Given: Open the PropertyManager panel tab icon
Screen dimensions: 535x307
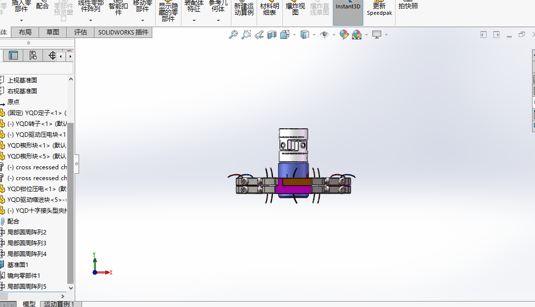Looking at the screenshot, I should [x=13, y=56].
